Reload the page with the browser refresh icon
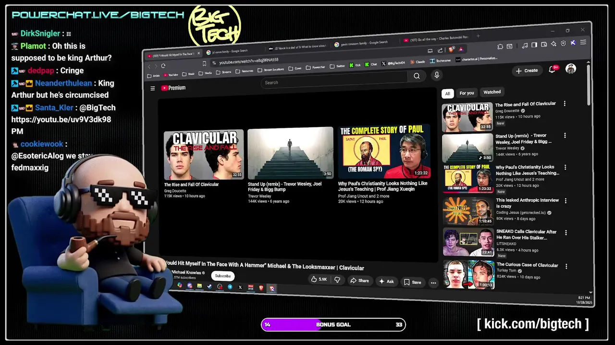This screenshot has height=345, width=615. coord(163,66)
